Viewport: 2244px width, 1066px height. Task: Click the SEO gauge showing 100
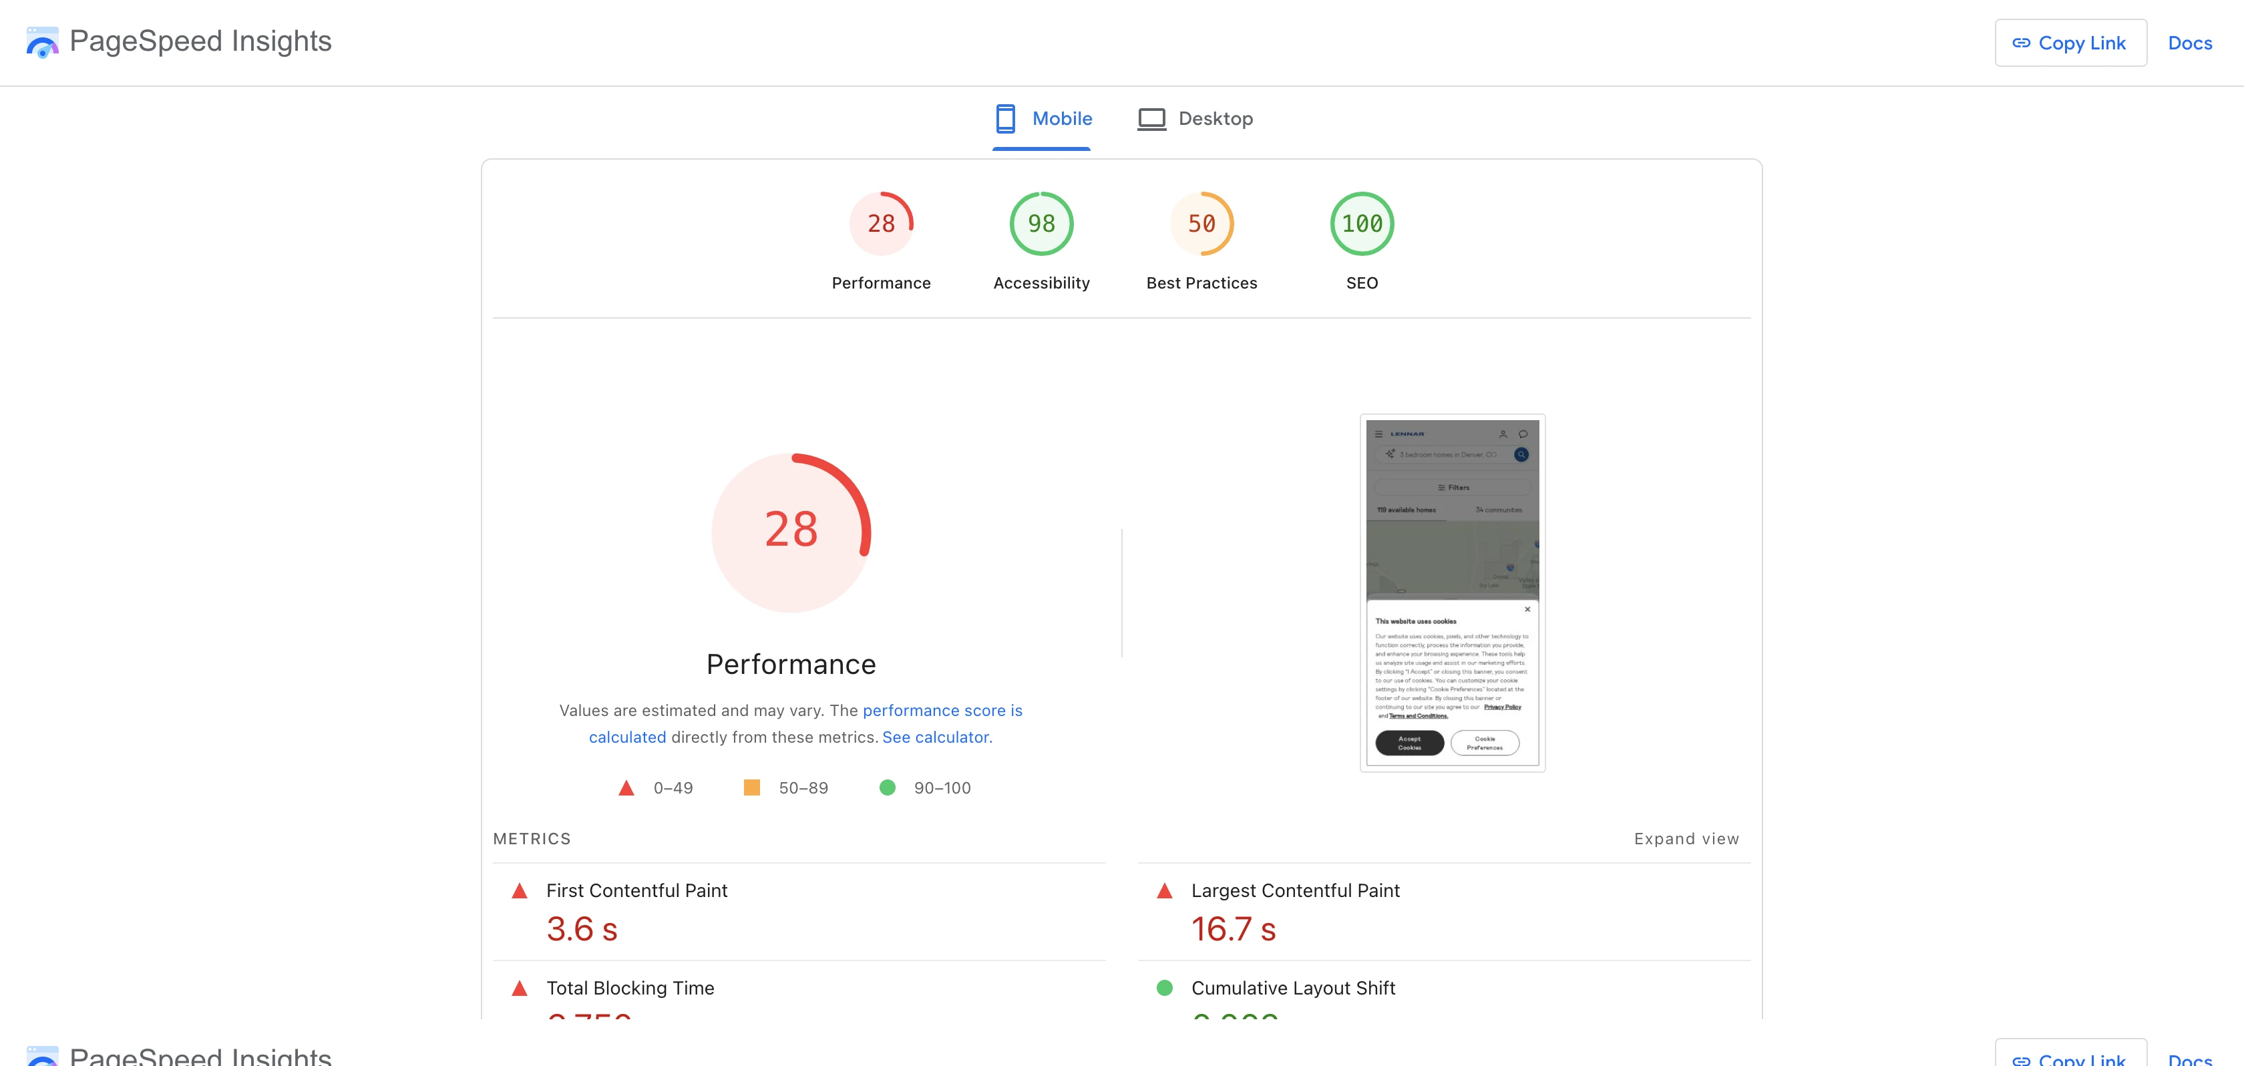click(x=1362, y=223)
